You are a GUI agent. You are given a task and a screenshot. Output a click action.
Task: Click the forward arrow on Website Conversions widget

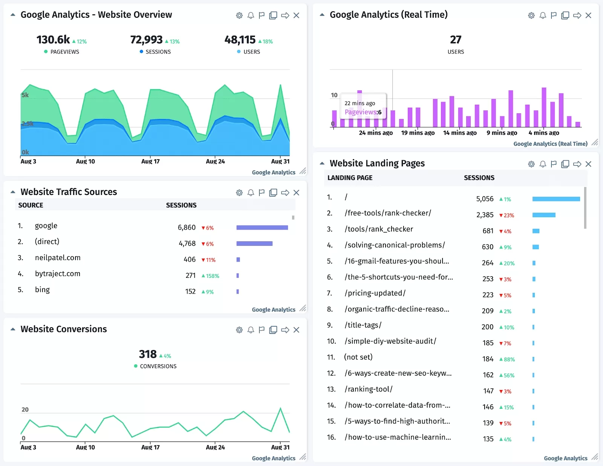286,330
